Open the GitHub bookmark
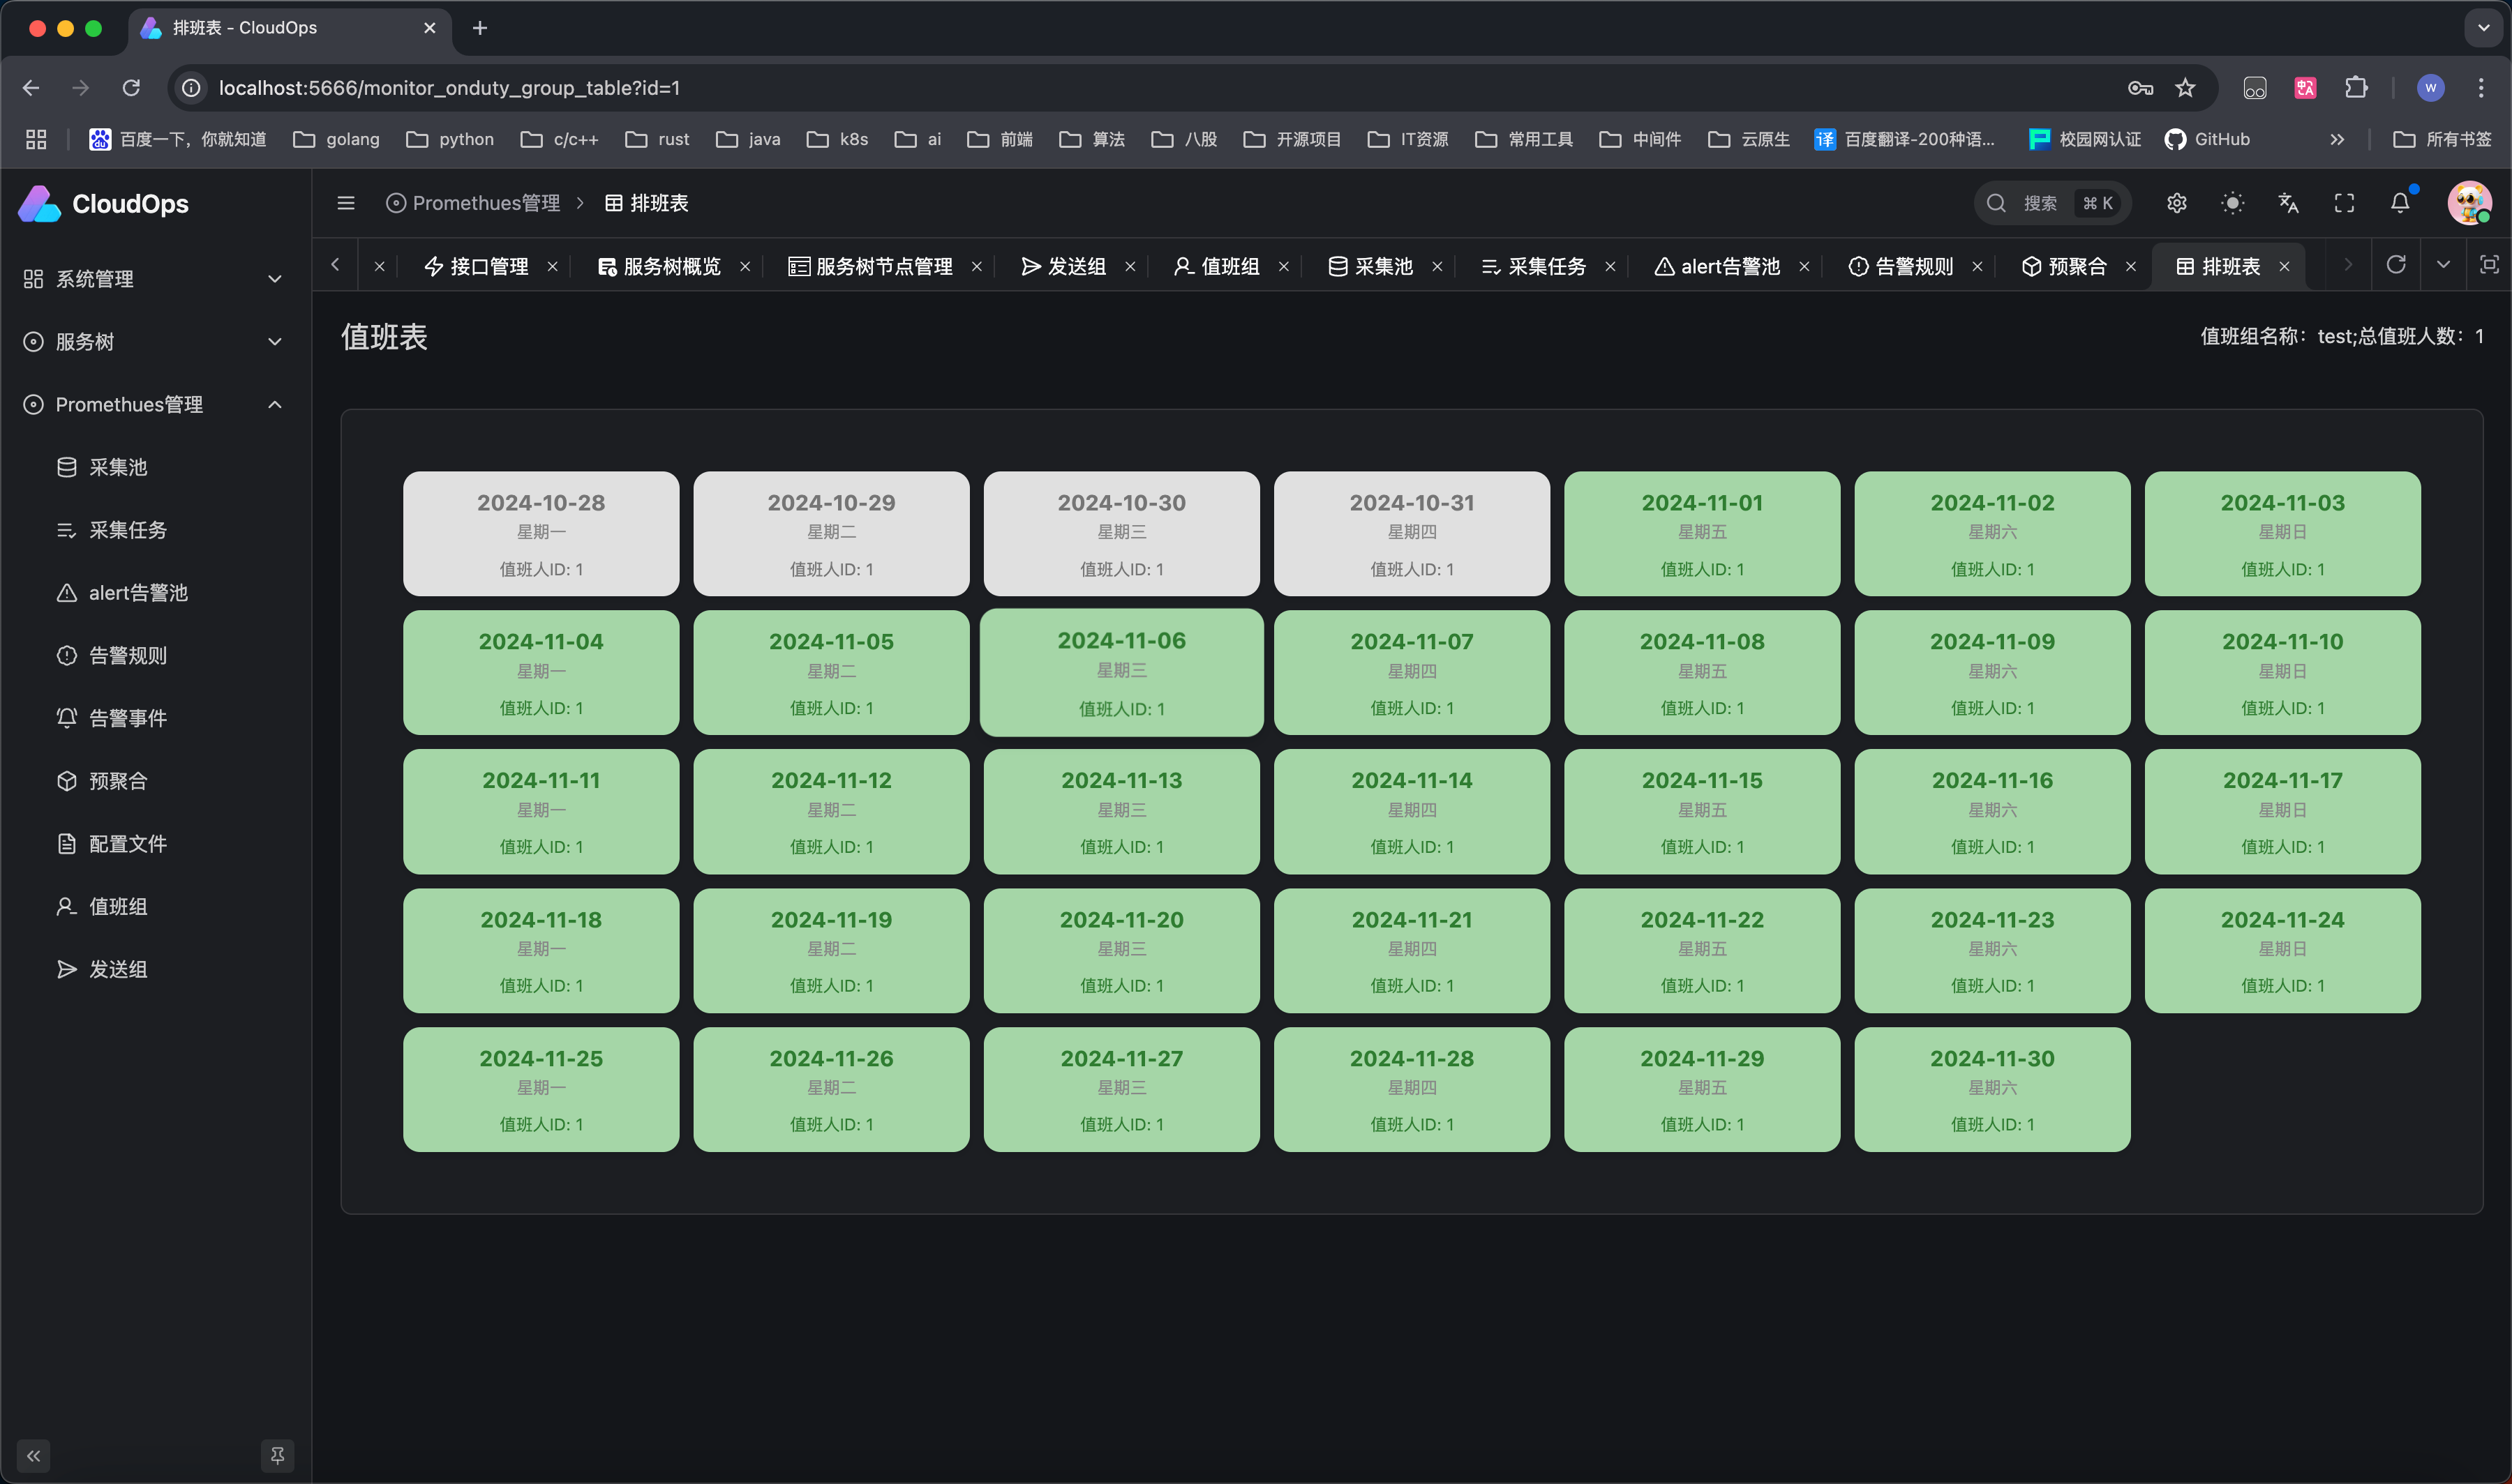 tap(2207, 139)
